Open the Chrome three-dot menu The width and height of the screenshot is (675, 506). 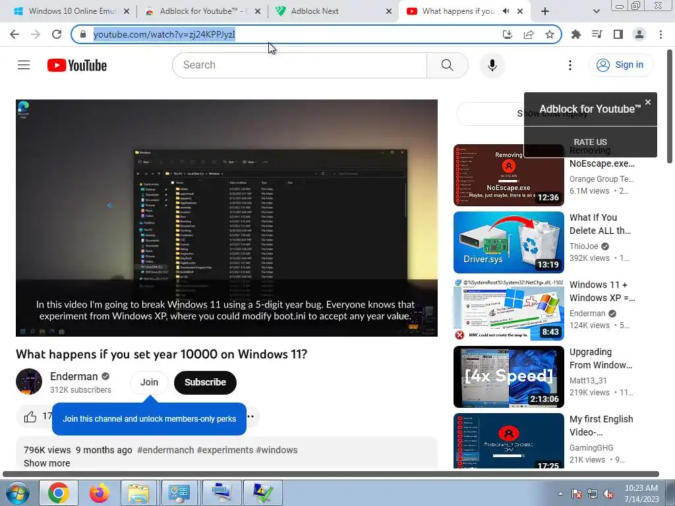click(x=660, y=34)
